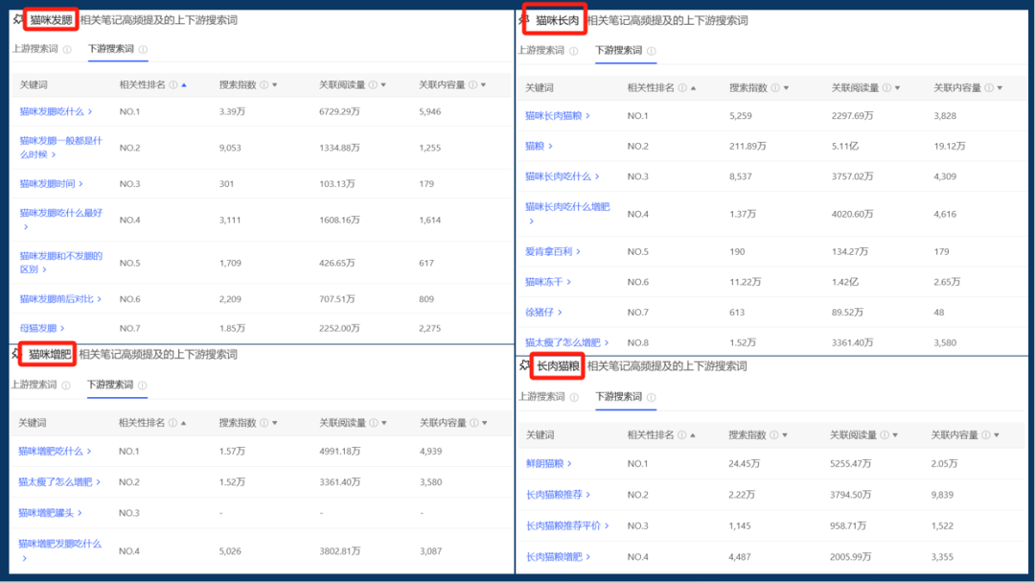Viewport: 1035px width, 583px height.
Task: Click info icon beside 下游搜索词 in 猫咪长肉 panel
Action: click(x=652, y=51)
